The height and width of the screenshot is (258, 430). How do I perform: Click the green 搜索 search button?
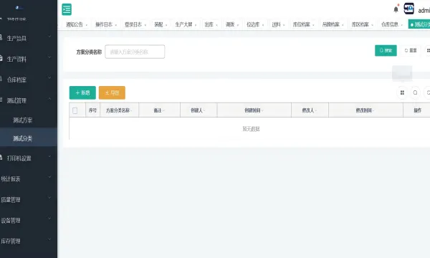click(386, 50)
